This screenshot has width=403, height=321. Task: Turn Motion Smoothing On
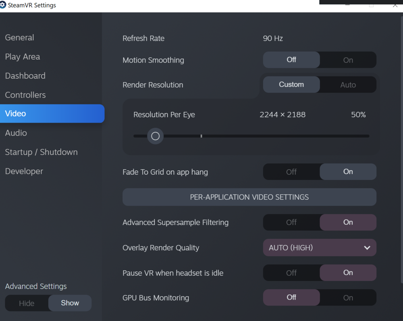pos(348,60)
